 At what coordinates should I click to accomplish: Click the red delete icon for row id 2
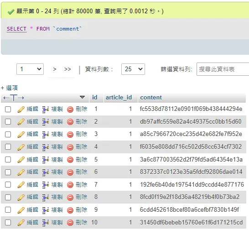[70, 122]
